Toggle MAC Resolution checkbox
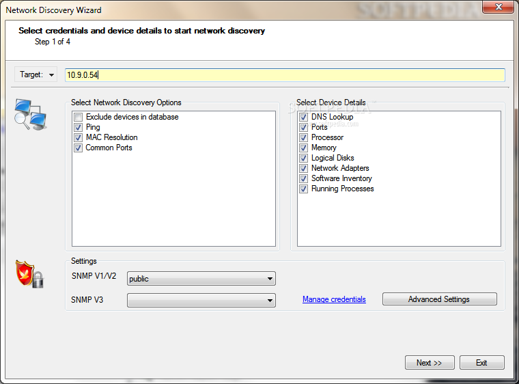Screen dimensions: 519x384 click(79, 137)
